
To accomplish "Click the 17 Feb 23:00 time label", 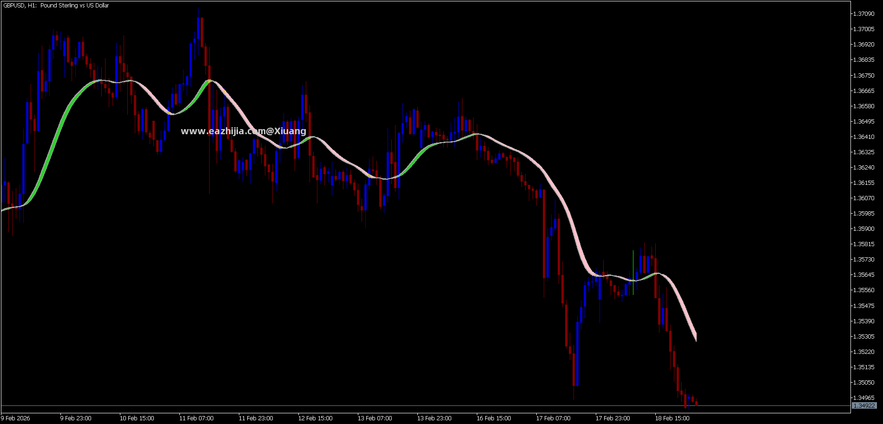I will tap(613, 418).
